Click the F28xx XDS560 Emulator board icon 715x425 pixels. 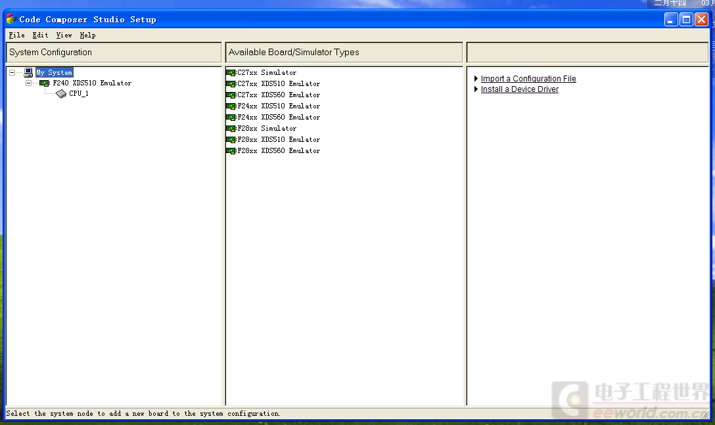coord(231,151)
